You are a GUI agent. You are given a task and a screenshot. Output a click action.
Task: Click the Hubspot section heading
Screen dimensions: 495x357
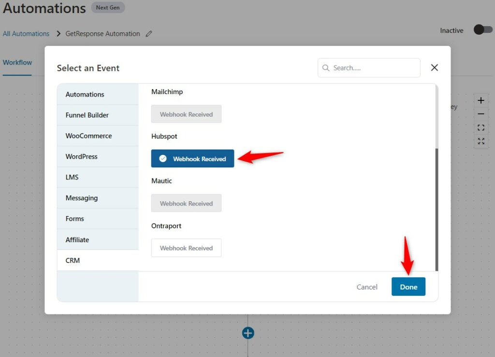[x=164, y=136]
